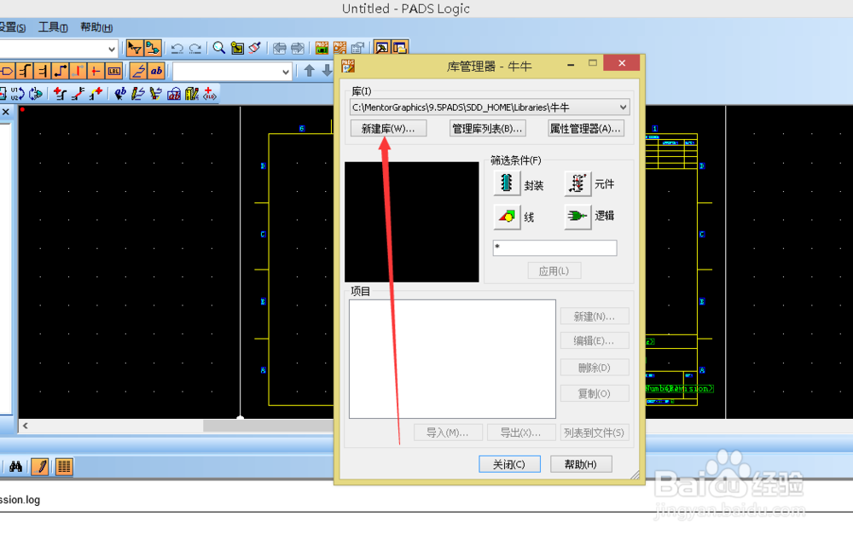Click the LBL label toolbar icon
The width and height of the screenshot is (853, 540).
pos(113,71)
